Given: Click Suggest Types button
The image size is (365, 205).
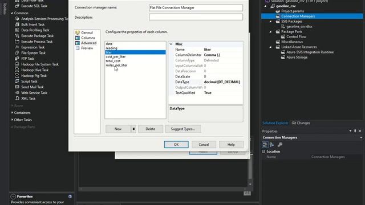Looking at the screenshot, I should tap(183, 129).
